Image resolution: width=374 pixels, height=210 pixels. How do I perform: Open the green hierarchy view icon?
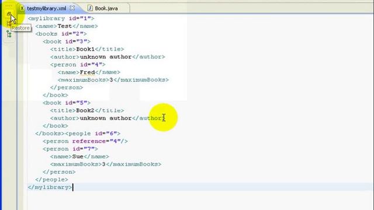click(9, 34)
